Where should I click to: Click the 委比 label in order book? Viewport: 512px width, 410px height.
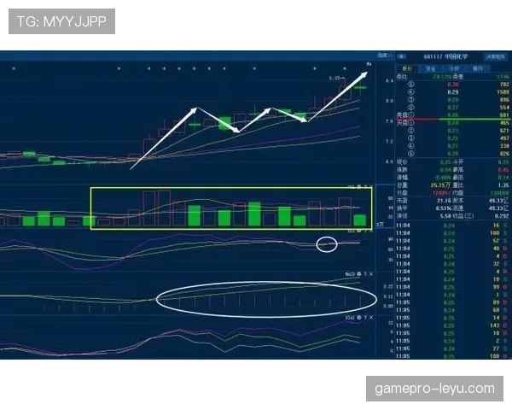click(402, 77)
